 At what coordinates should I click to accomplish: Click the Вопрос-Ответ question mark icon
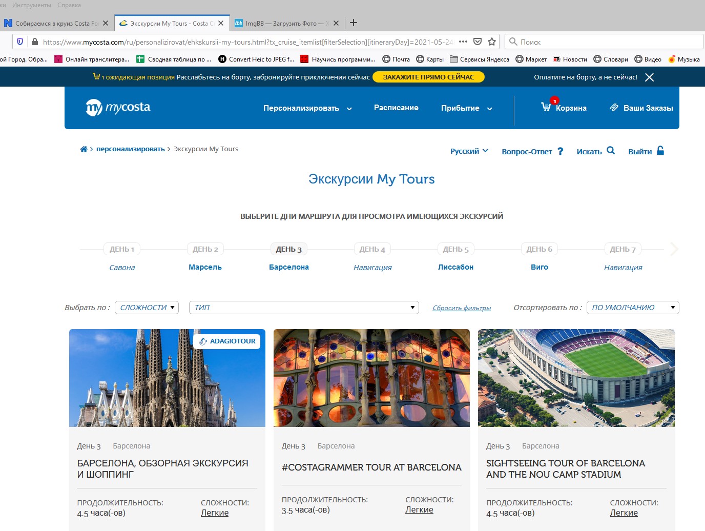(x=561, y=151)
